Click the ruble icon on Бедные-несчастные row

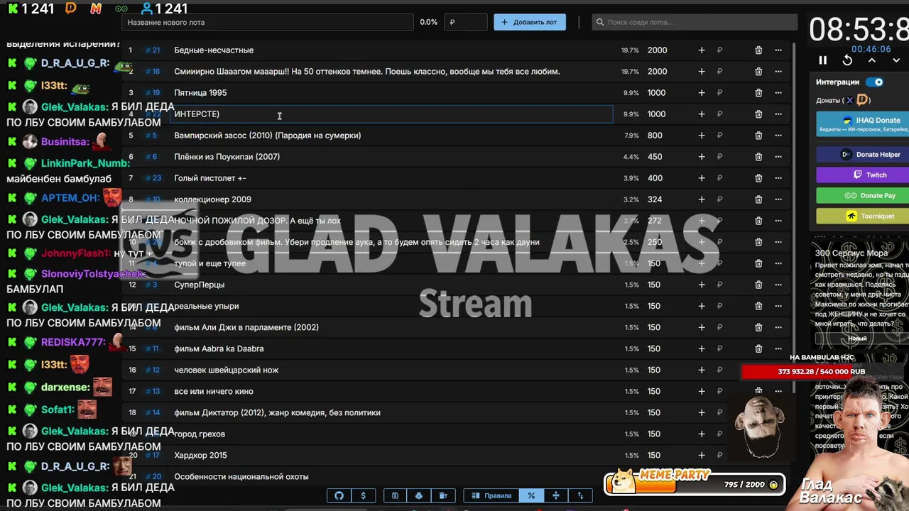point(719,50)
